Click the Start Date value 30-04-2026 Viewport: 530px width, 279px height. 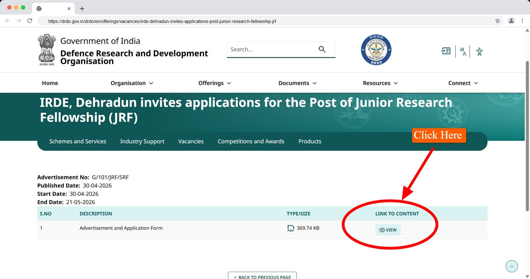click(84, 194)
